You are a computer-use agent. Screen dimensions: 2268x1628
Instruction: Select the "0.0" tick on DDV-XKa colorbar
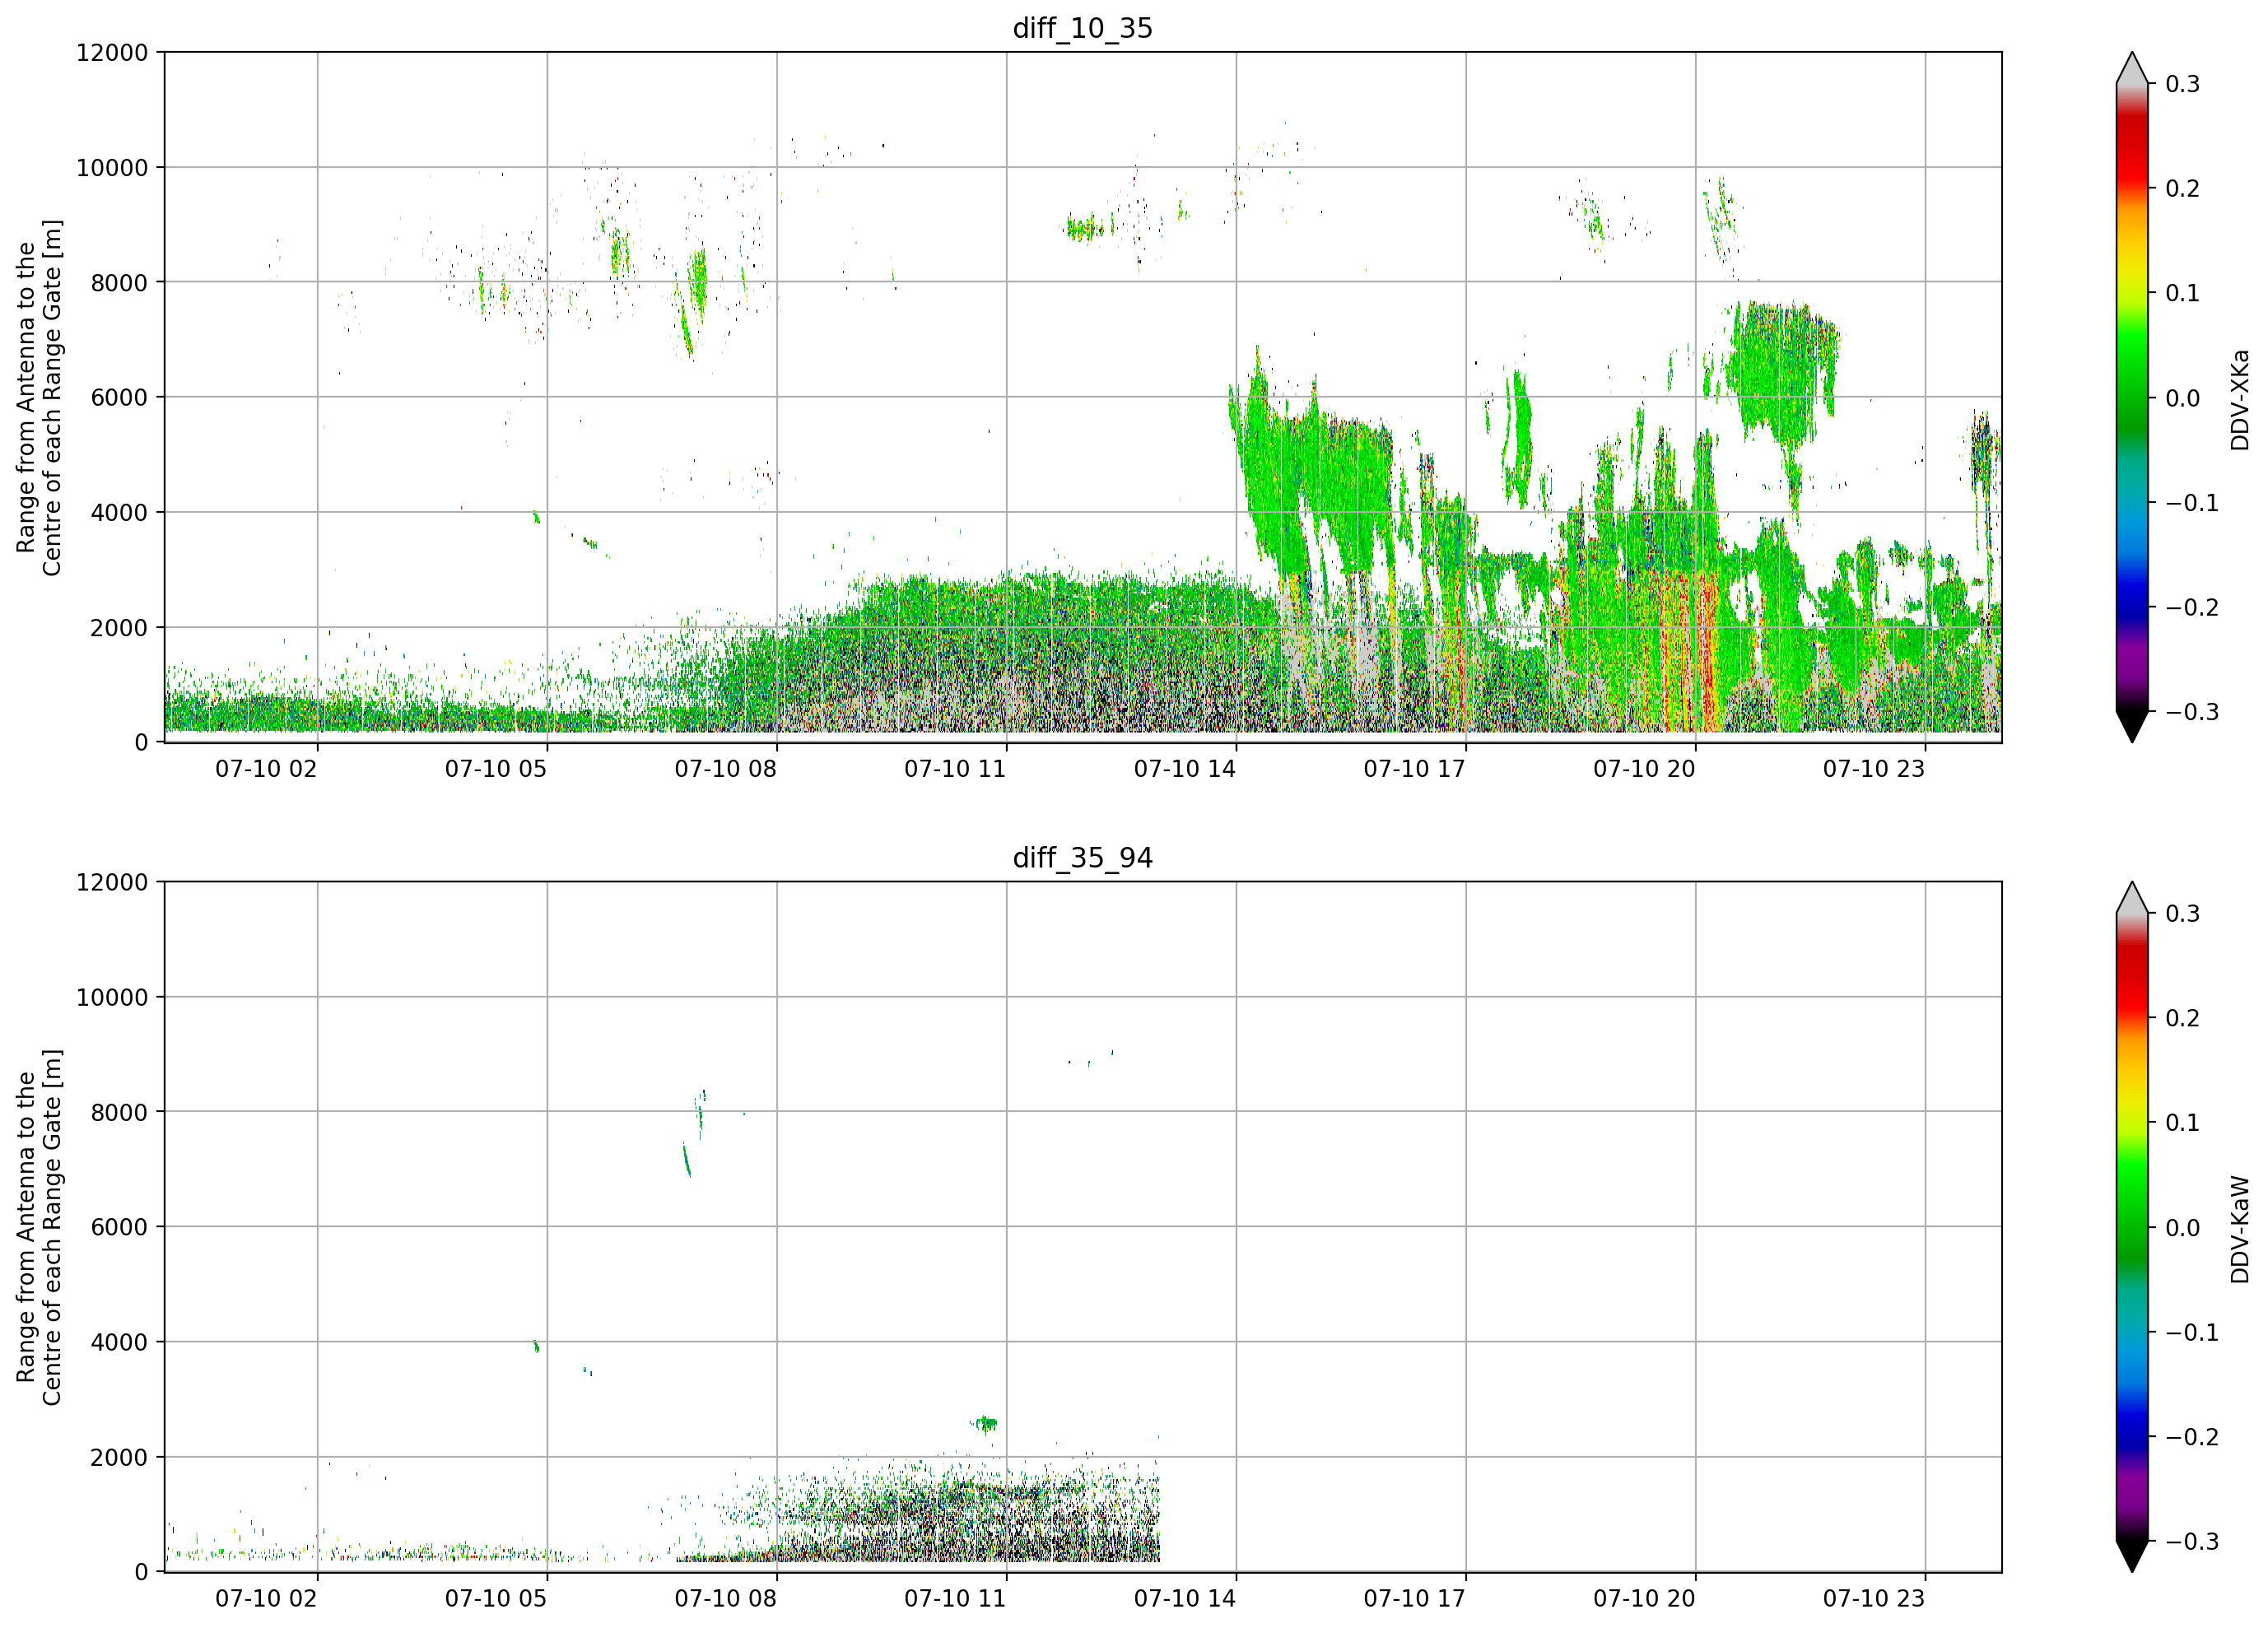coord(2183,398)
